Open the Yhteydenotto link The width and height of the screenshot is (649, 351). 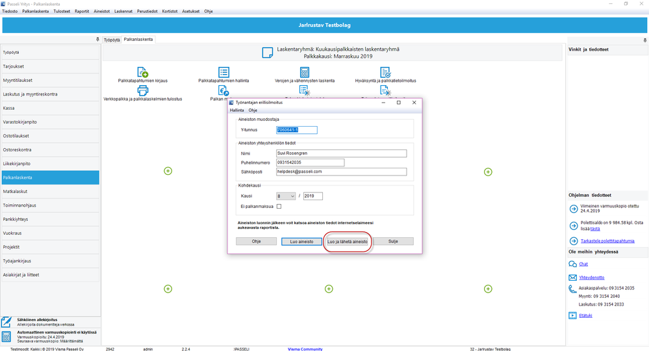pyautogui.click(x=591, y=278)
